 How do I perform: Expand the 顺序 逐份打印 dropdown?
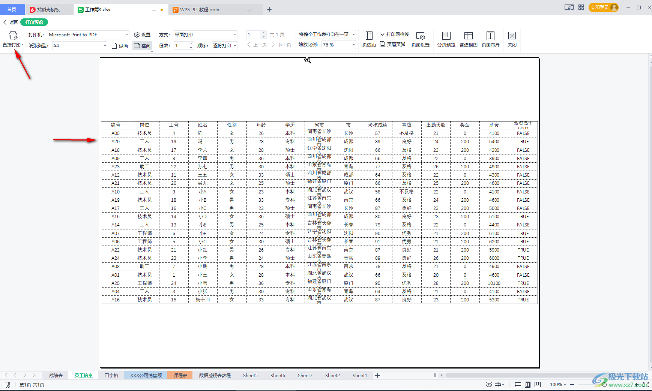[x=235, y=46]
